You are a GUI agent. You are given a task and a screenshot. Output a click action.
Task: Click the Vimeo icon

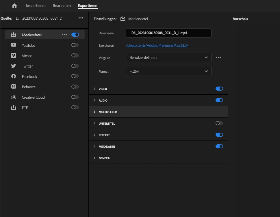[14, 55]
